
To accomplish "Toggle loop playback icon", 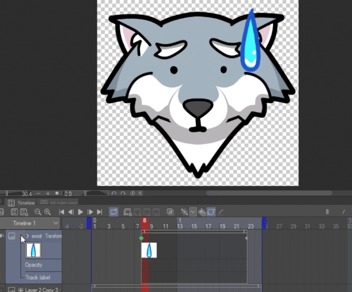I will point(114,212).
